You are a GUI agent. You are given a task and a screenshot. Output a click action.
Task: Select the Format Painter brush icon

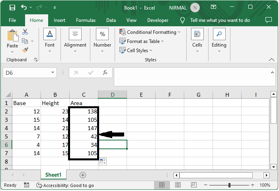(25, 50)
